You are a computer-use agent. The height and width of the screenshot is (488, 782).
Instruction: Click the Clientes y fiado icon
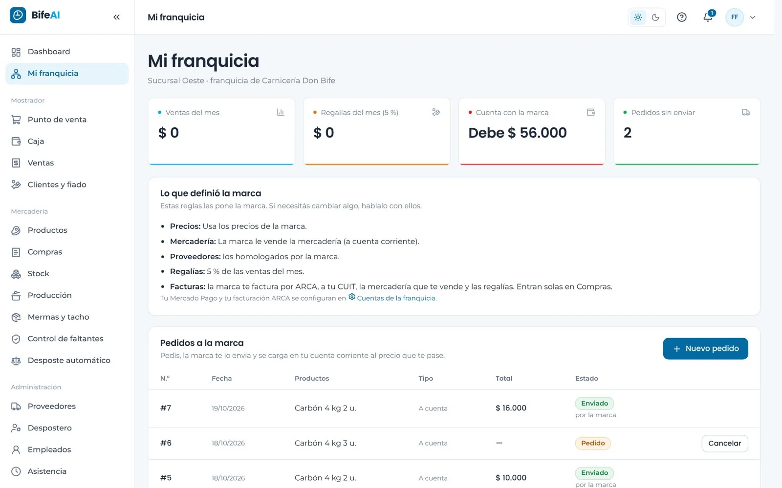click(x=16, y=184)
